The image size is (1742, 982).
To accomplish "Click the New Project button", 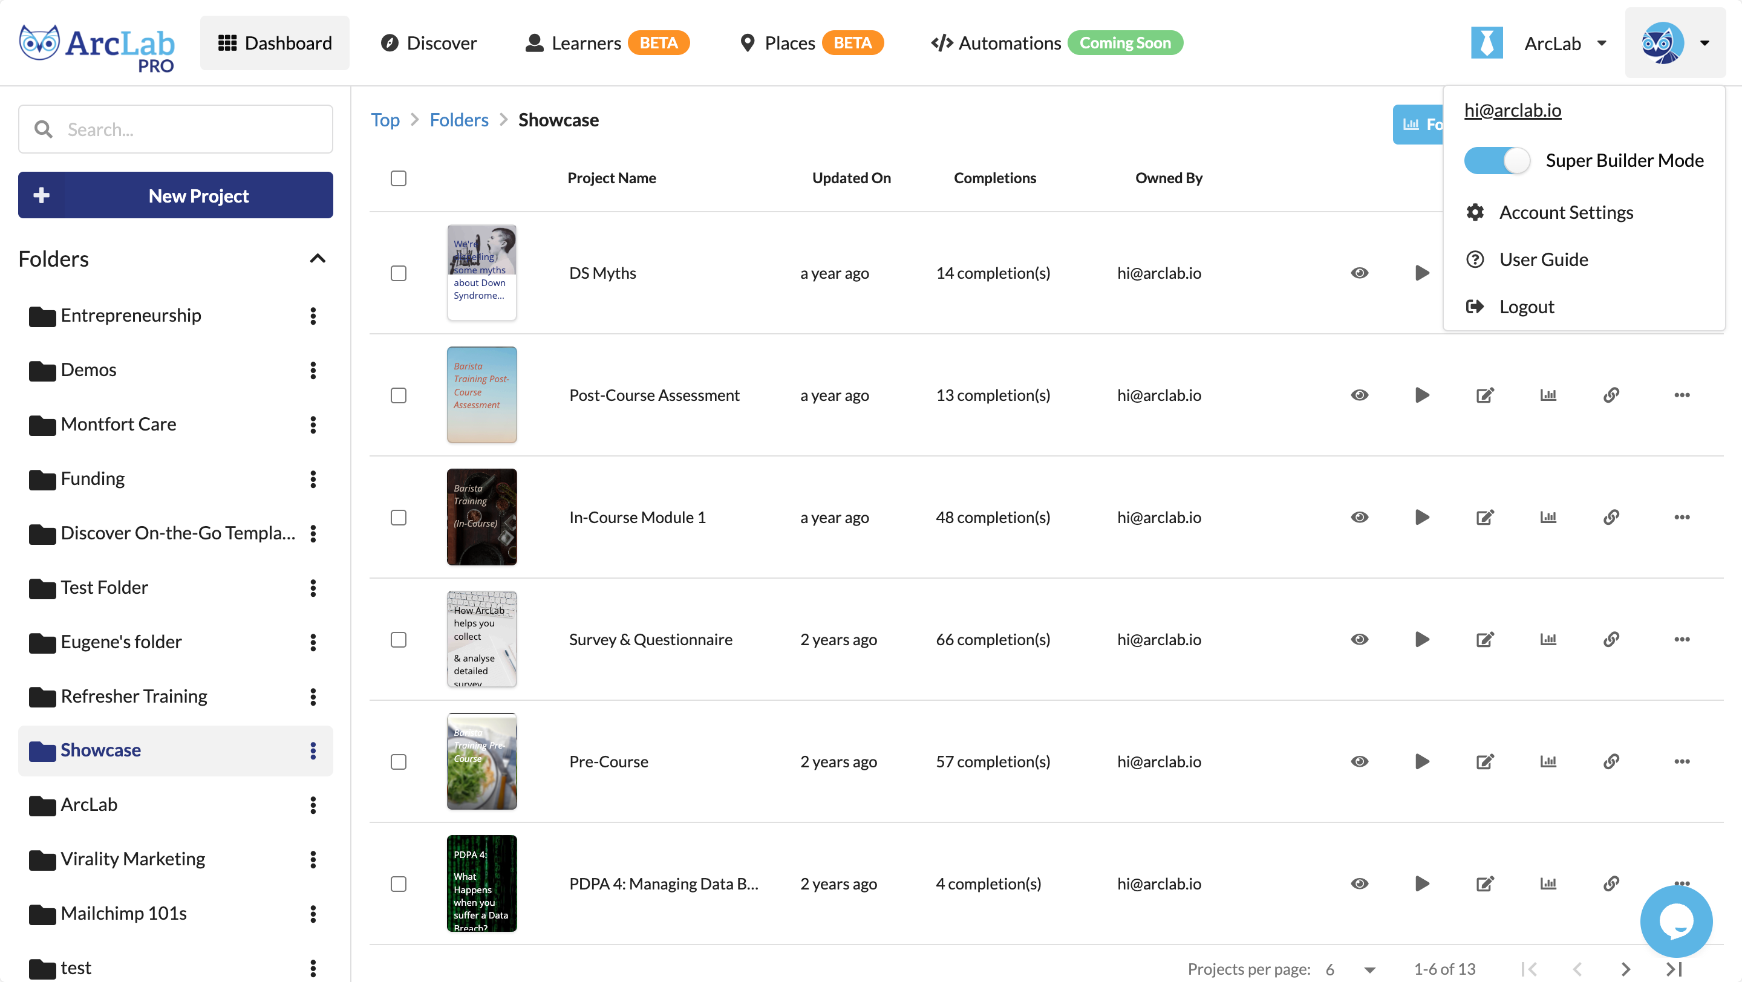I will point(176,195).
